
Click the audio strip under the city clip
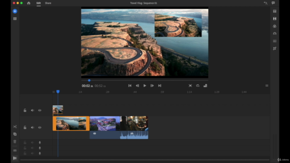105,135
